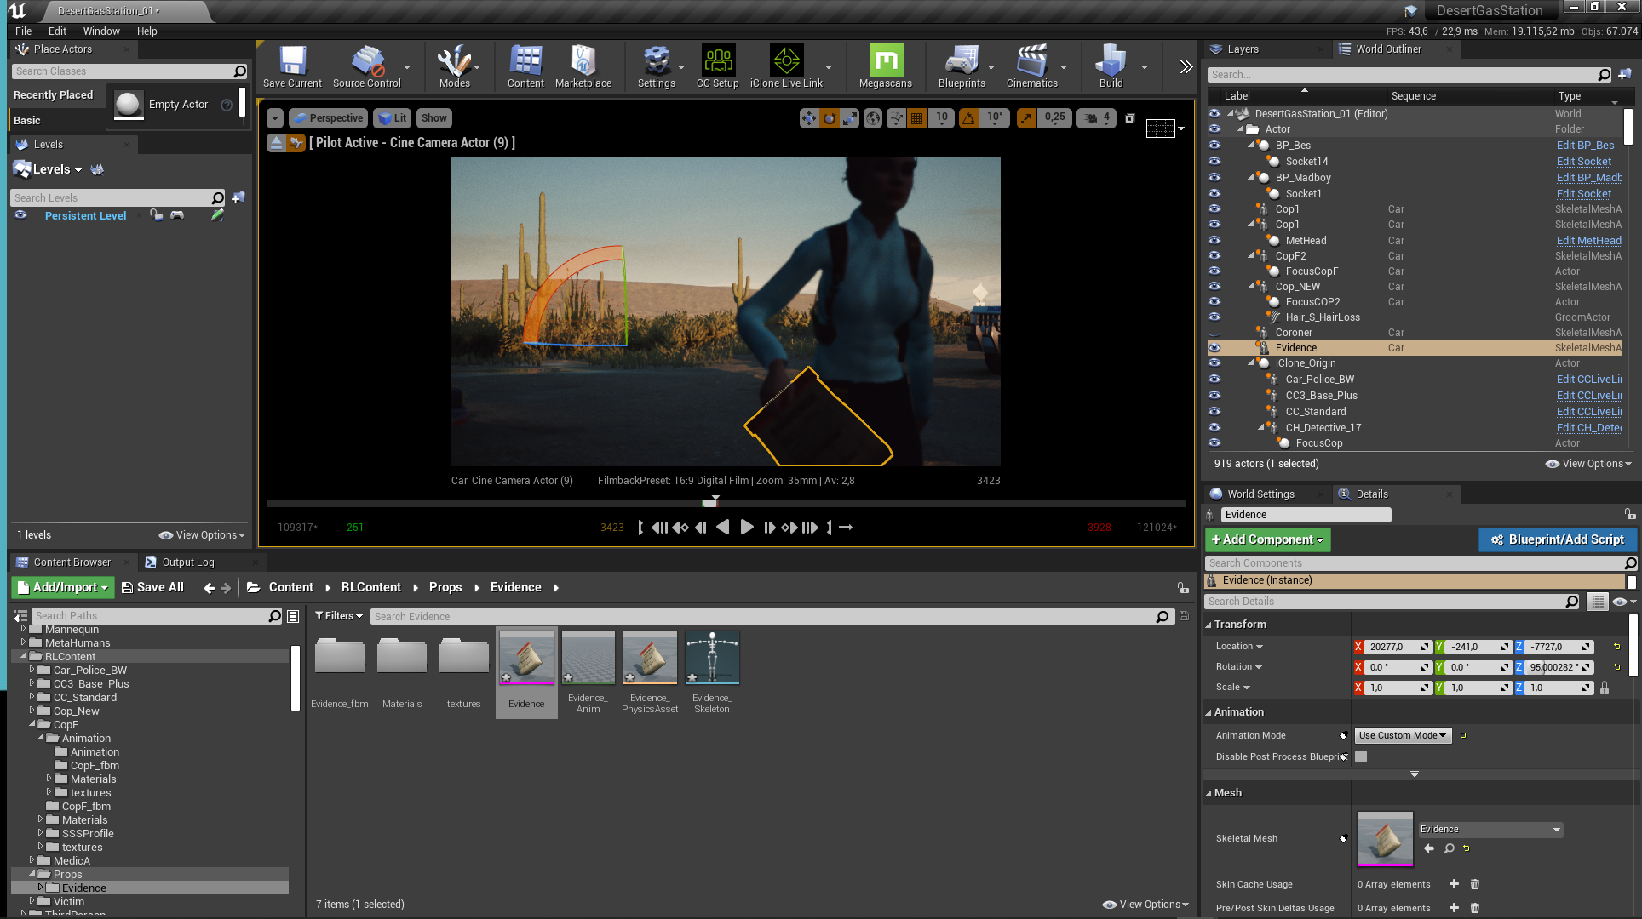Enable Disable Post Process Blueprint checkbox
The image size is (1642, 919).
(1361, 756)
